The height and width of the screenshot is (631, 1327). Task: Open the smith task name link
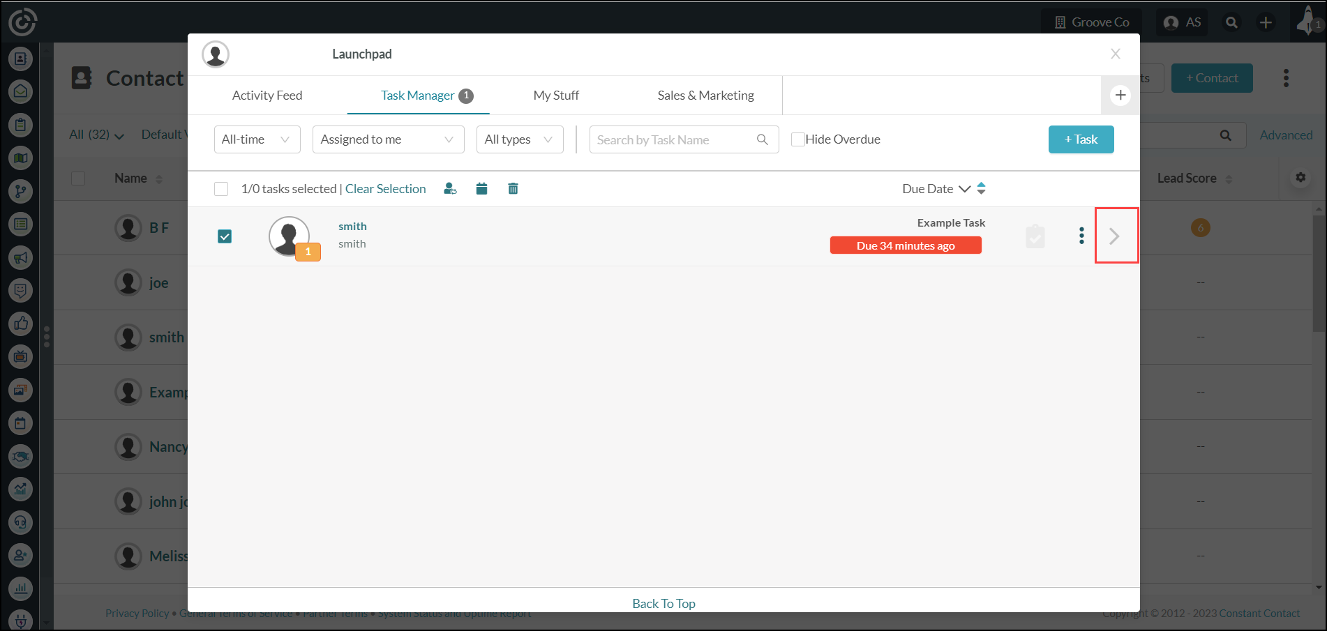[x=352, y=227]
